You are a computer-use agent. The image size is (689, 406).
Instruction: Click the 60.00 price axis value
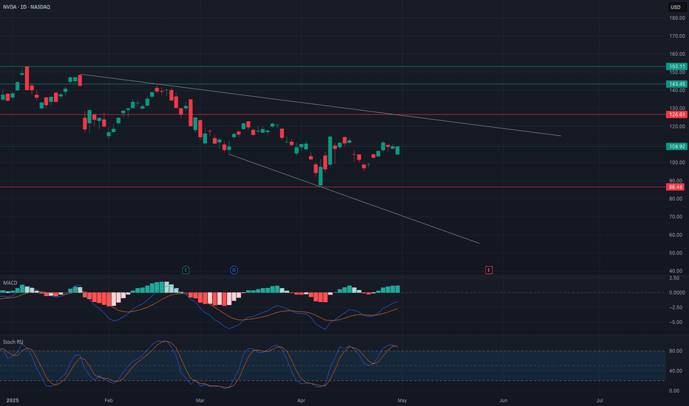676,235
